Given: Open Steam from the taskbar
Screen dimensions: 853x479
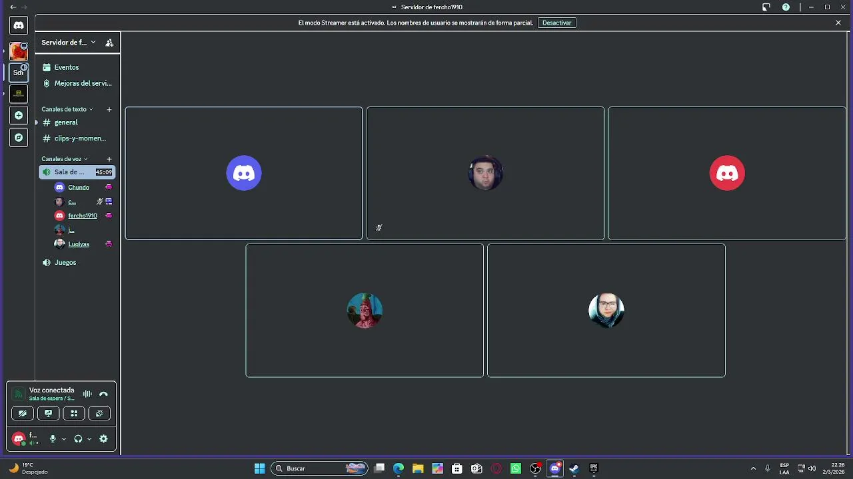Looking at the screenshot, I should 574,468.
